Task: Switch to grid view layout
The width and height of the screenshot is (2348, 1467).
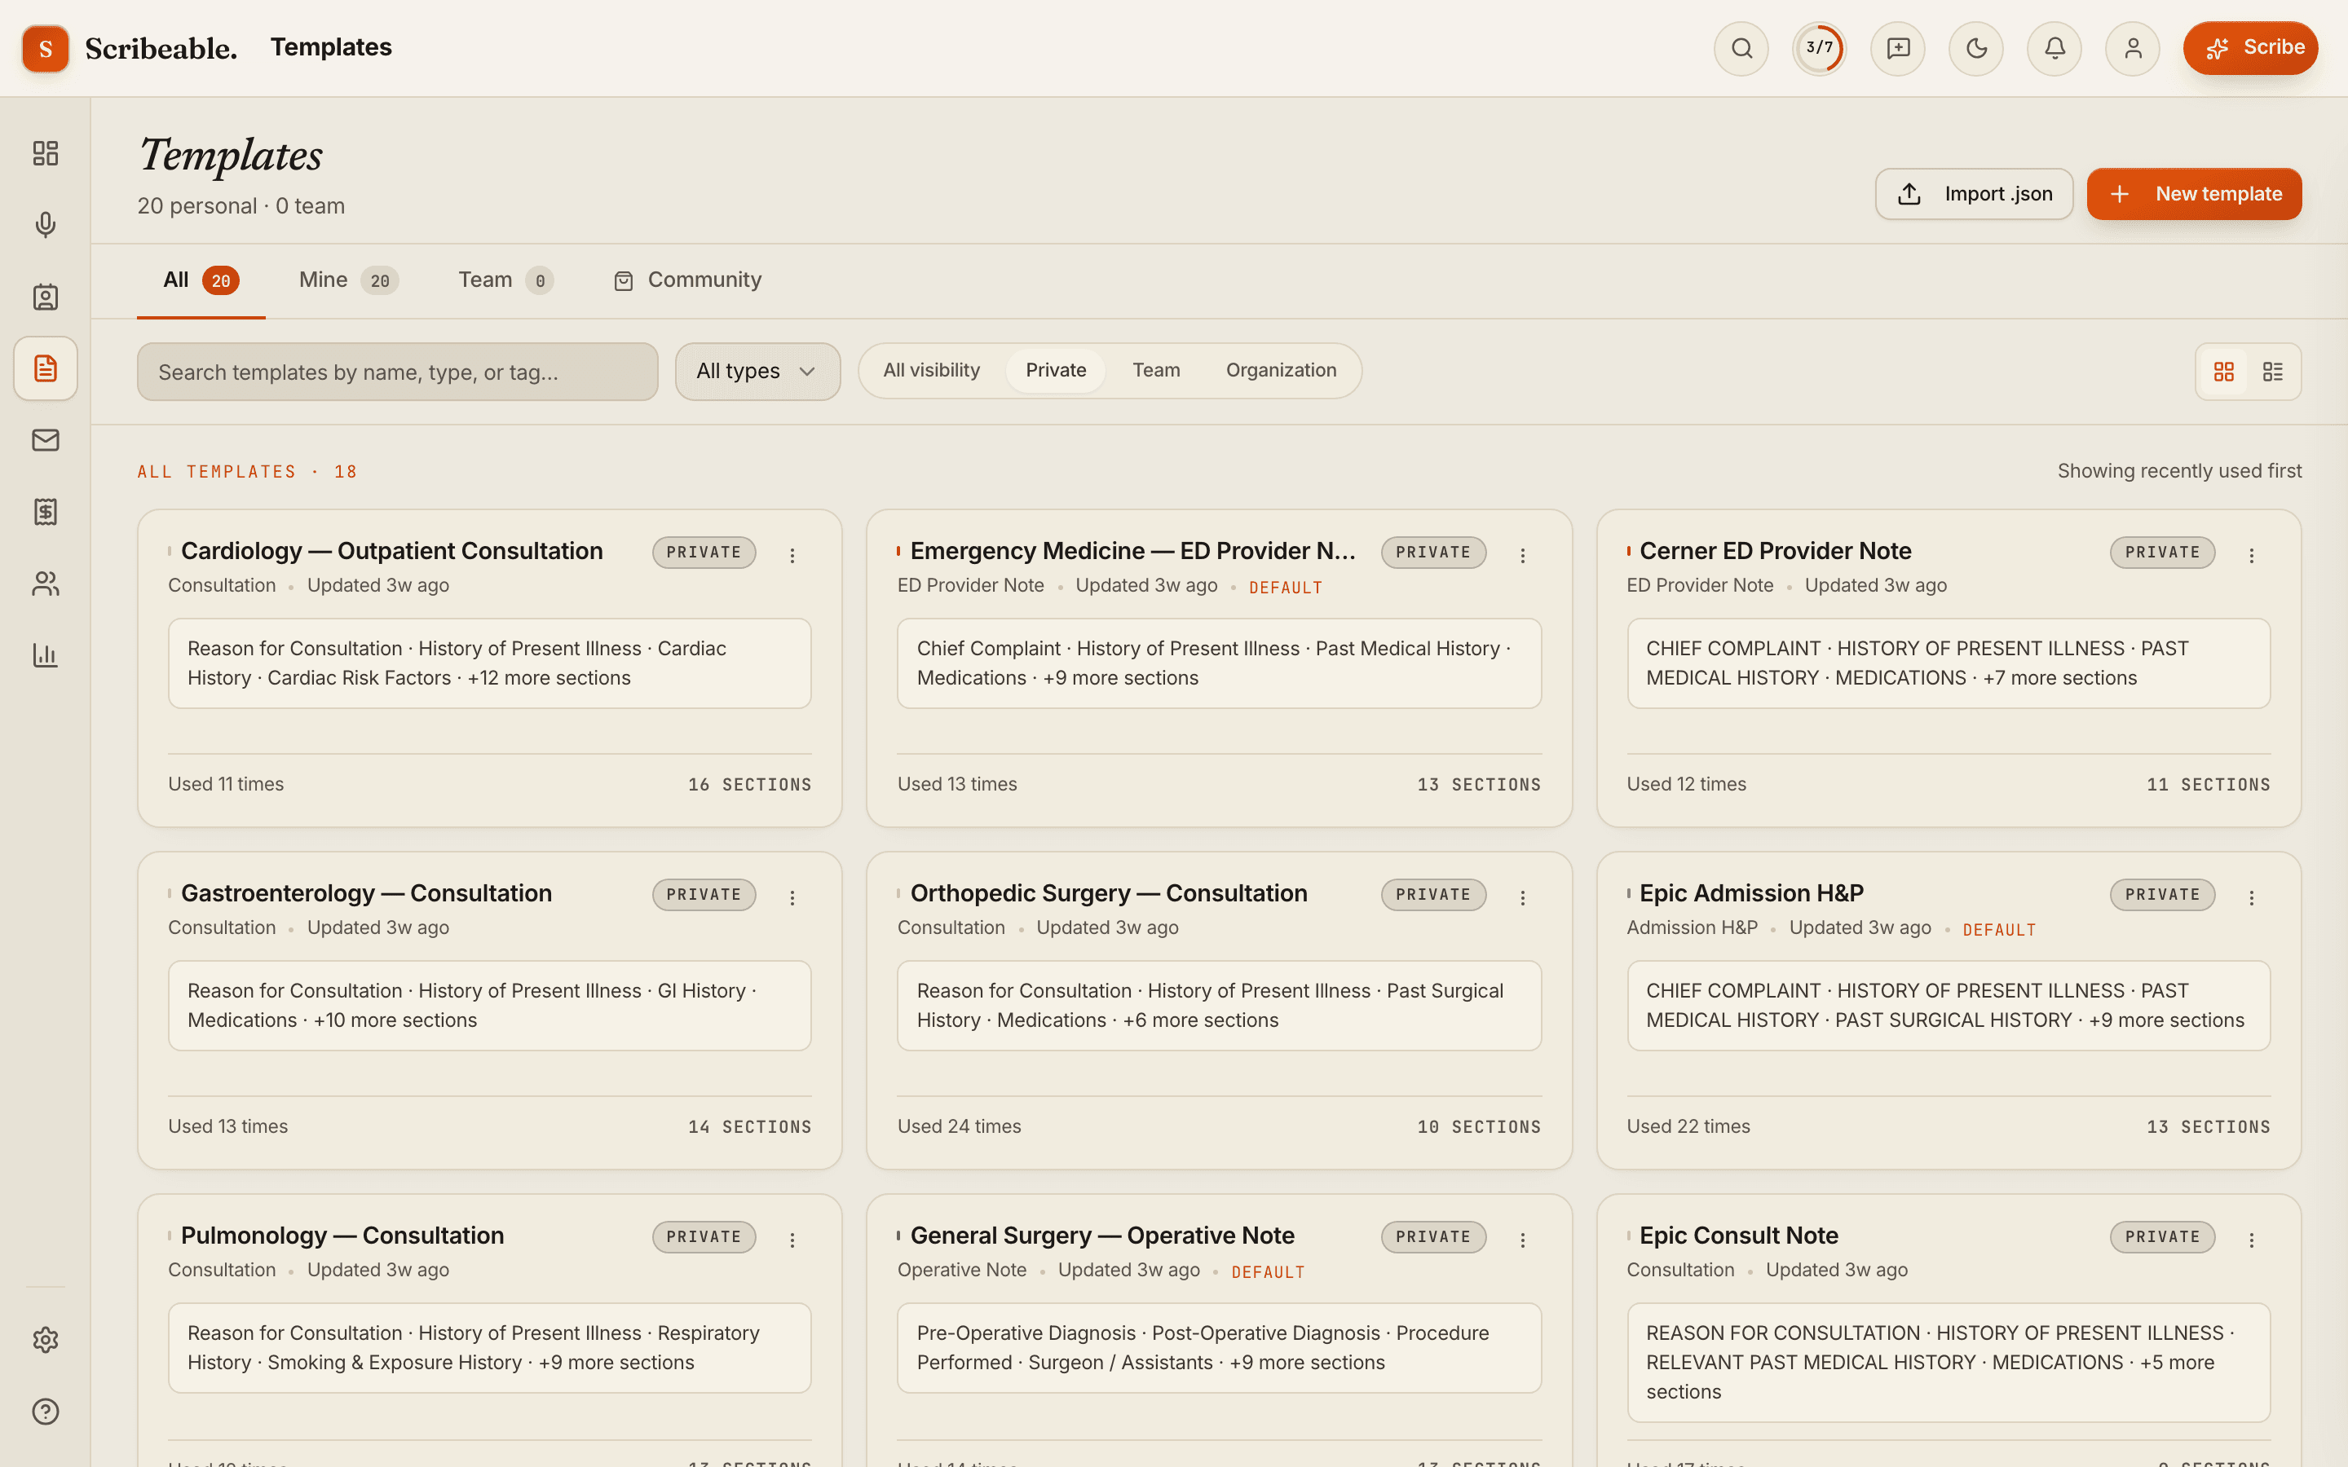Action: (2224, 372)
